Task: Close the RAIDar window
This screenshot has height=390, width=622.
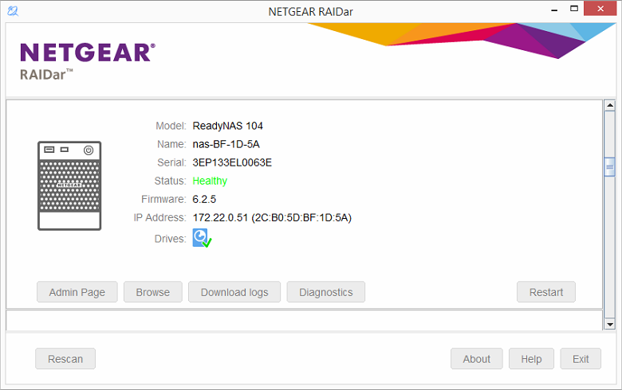Action: pos(600,9)
